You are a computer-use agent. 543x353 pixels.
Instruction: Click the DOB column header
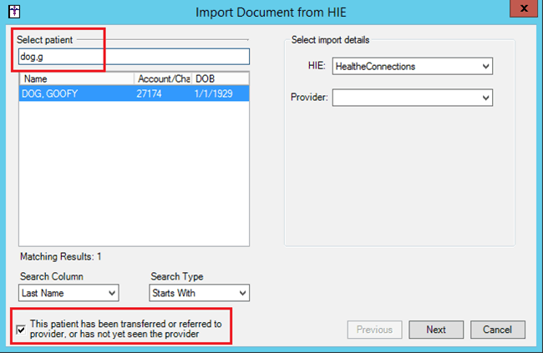tap(220, 78)
